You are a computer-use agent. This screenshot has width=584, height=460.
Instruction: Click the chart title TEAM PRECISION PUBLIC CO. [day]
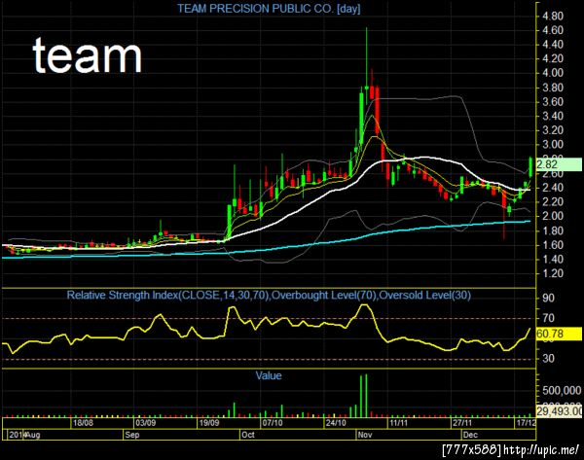[269, 9]
